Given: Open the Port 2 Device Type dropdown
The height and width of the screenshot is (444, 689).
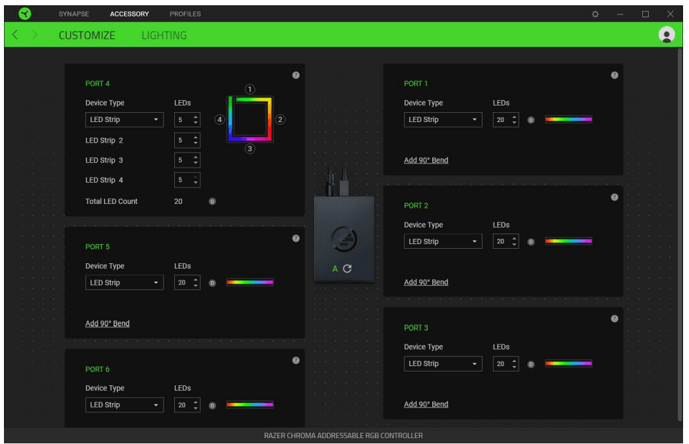Looking at the screenshot, I should point(443,241).
